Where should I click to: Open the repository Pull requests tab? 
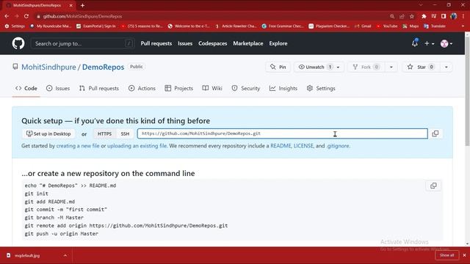pyautogui.click(x=99, y=88)
